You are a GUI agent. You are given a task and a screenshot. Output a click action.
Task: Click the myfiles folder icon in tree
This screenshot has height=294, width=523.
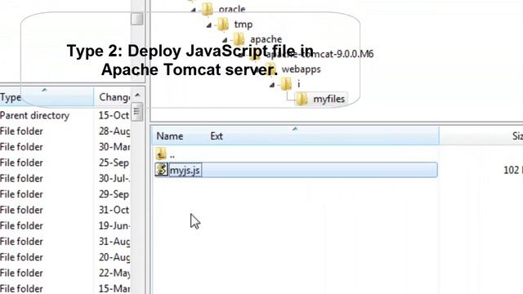point(302,99)
